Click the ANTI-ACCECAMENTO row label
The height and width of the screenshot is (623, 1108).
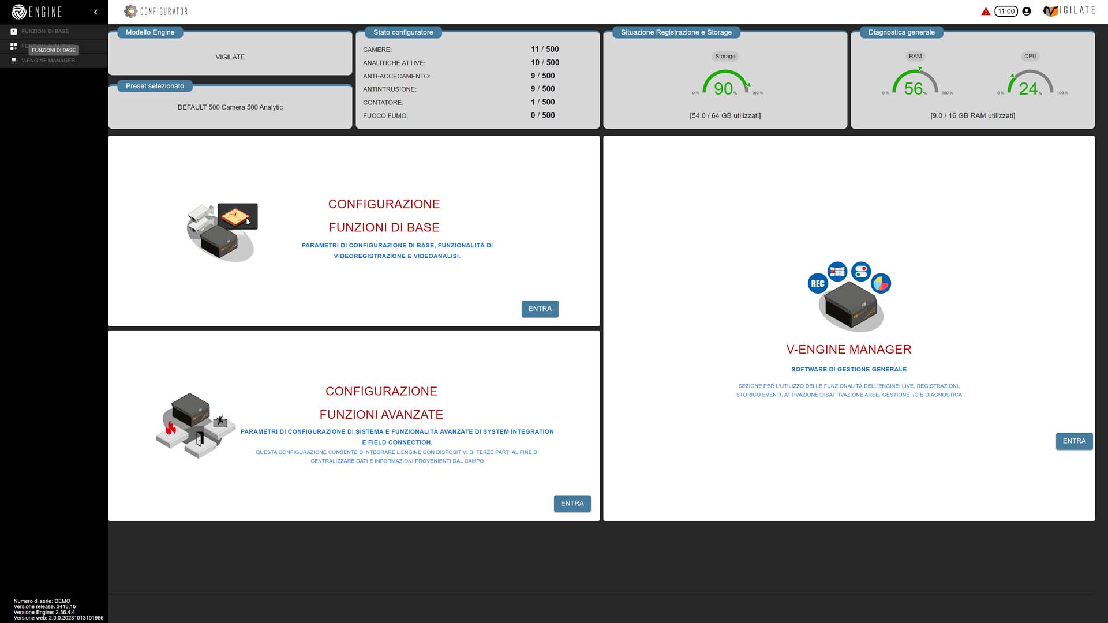(x=396, y=76)
